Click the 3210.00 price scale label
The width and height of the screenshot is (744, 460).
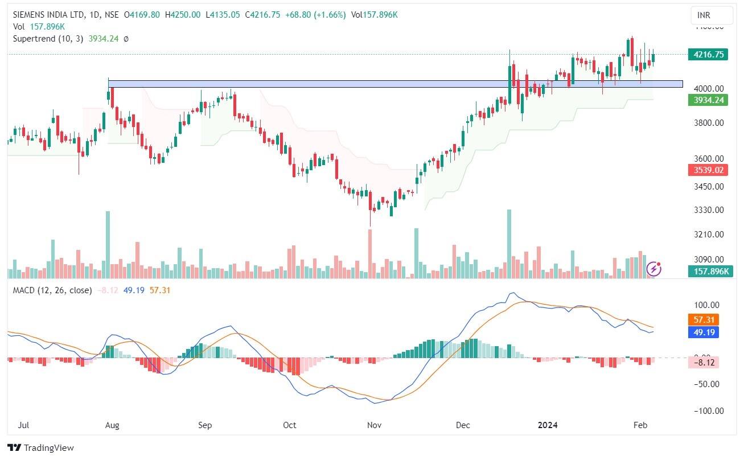point(708,235)
